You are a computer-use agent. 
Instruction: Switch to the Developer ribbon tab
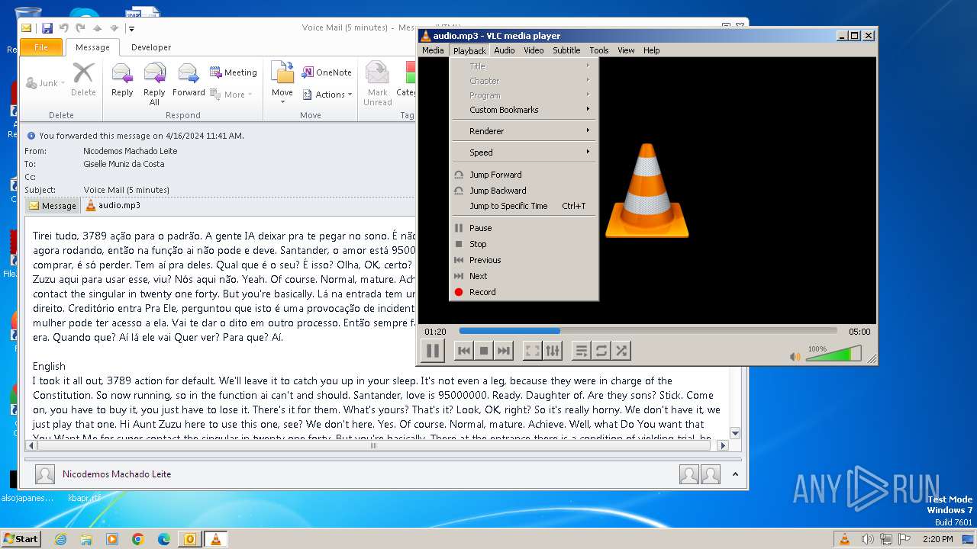[151, 47]
